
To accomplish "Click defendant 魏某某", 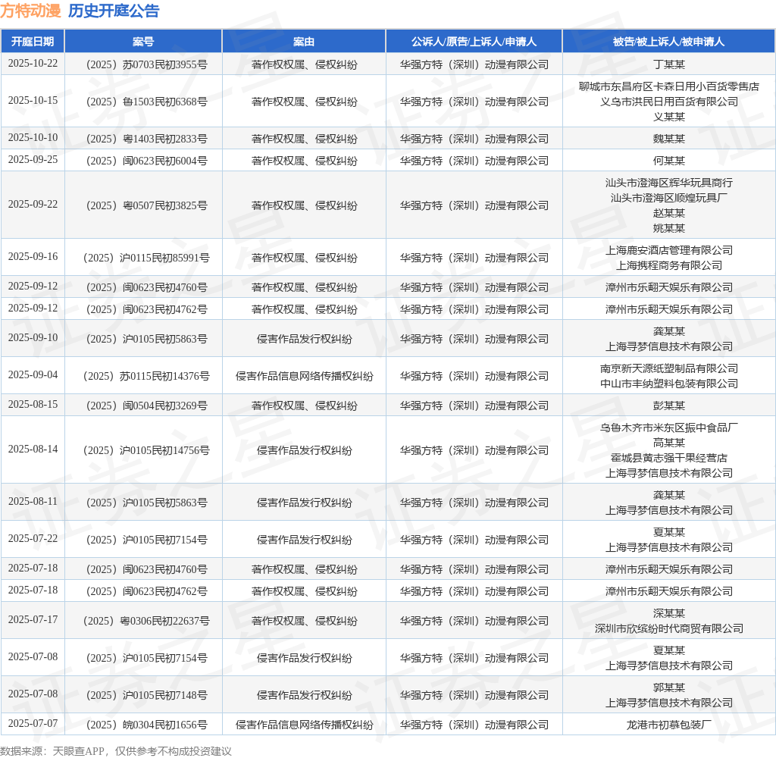I will pyautogui.click(x=668, y=139).
